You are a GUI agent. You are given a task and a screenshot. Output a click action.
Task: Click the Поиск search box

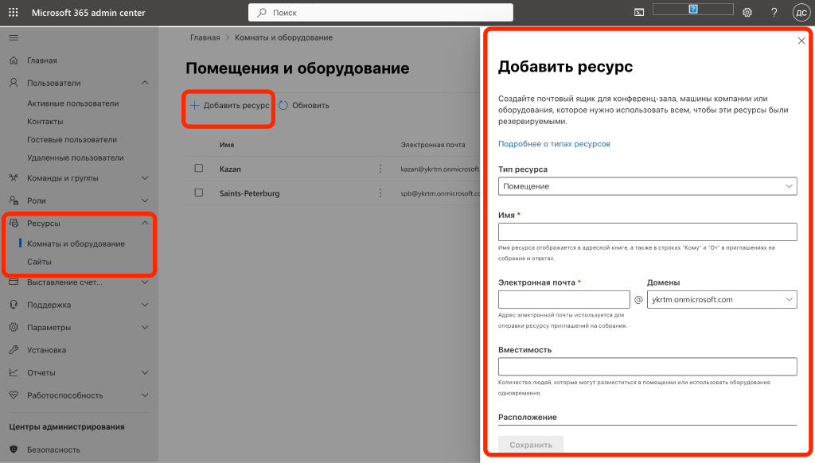coord(380,13)
